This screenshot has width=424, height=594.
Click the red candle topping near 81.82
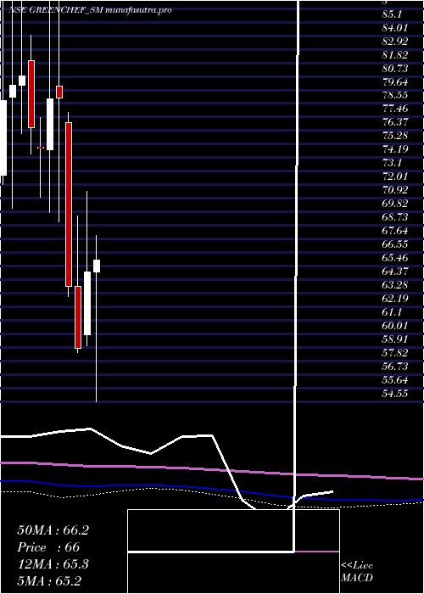point(31,94)
